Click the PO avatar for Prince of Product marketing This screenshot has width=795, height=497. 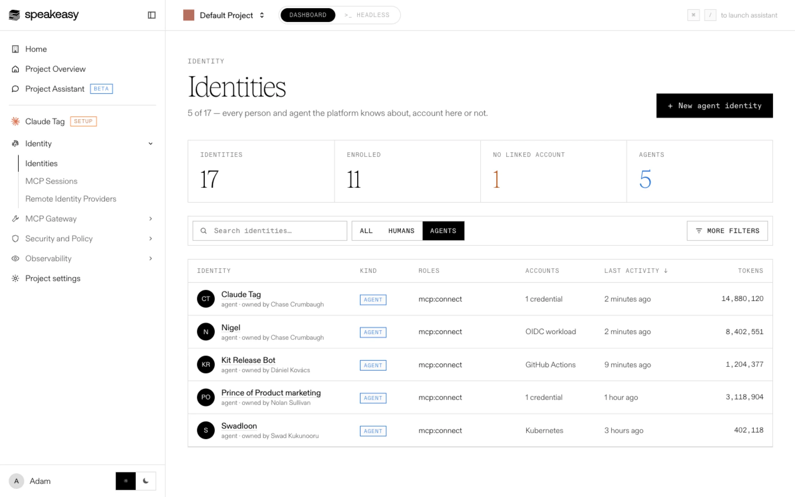206,397
